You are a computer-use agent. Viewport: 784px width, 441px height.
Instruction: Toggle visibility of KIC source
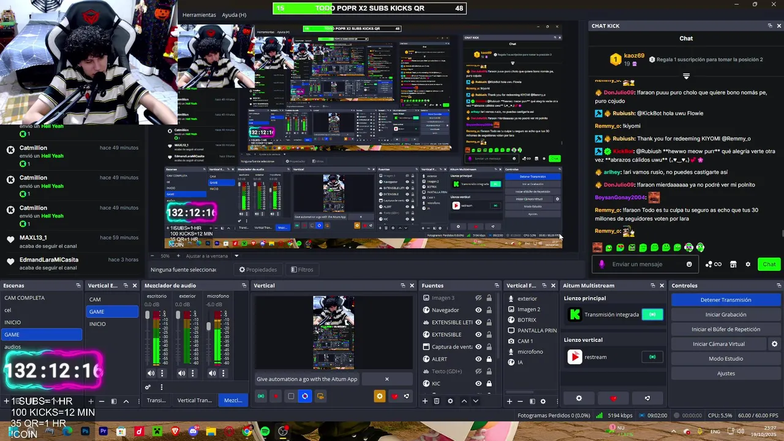click(x=478, y=383)
